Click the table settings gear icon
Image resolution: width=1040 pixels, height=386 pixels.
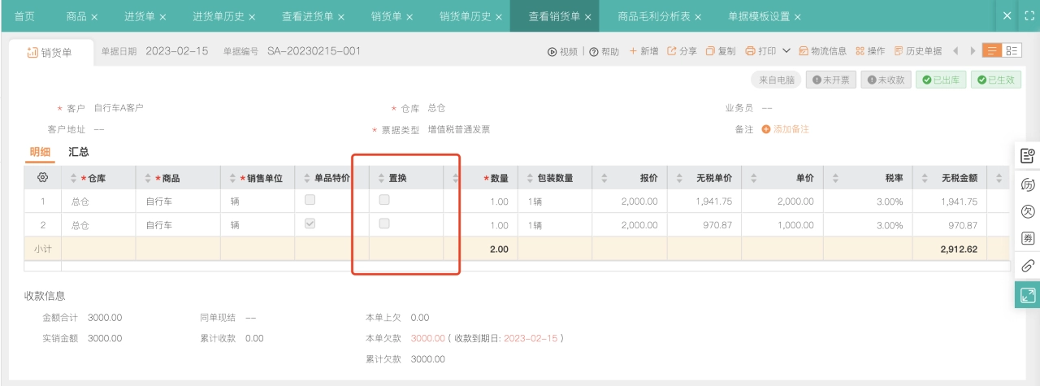click(43, 178)
